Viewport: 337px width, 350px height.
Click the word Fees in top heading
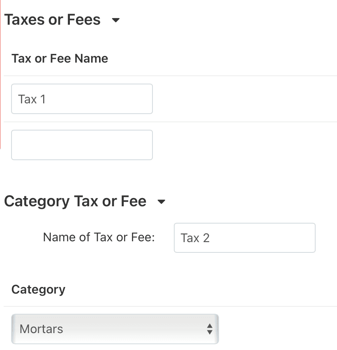pyautogui.click(x=84, y=20)
